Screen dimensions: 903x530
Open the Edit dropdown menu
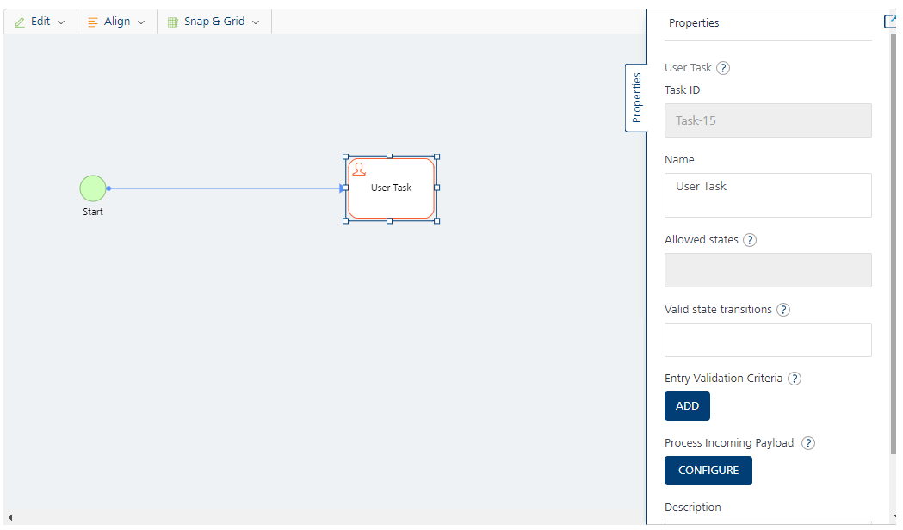(40, 22)
